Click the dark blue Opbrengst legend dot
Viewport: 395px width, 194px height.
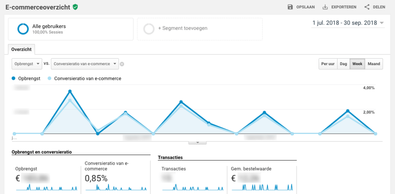[x=14, y=79]
